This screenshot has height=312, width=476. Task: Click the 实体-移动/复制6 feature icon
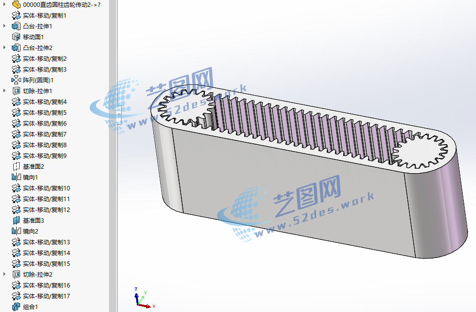click(x=16, y=123)
